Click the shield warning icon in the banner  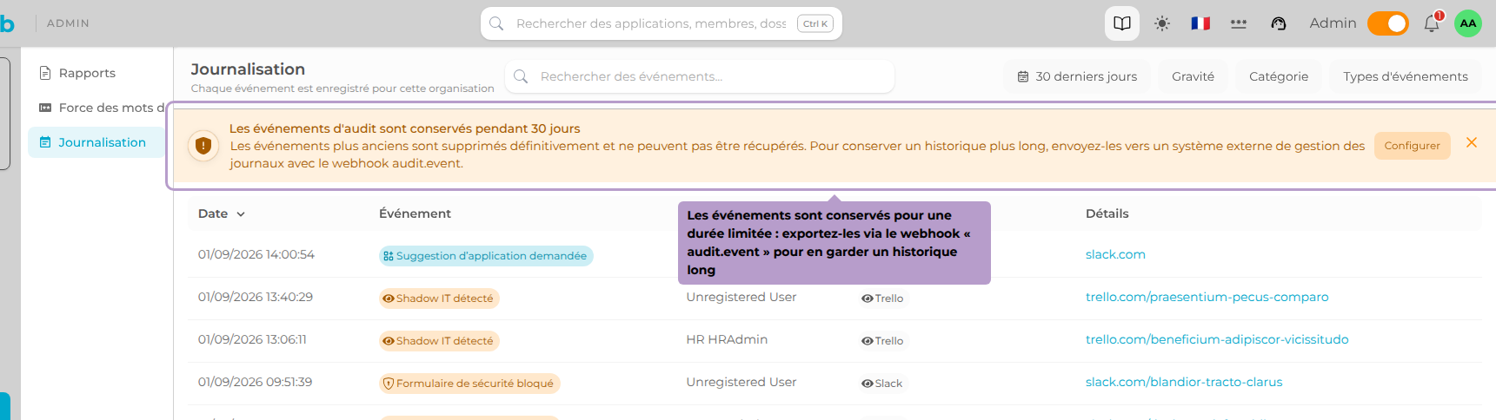203,146
